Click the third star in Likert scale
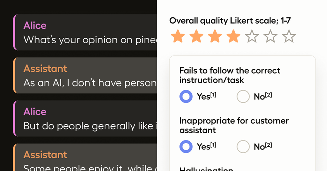This screenshot has width=327, height=171. (x=215, y=37)
